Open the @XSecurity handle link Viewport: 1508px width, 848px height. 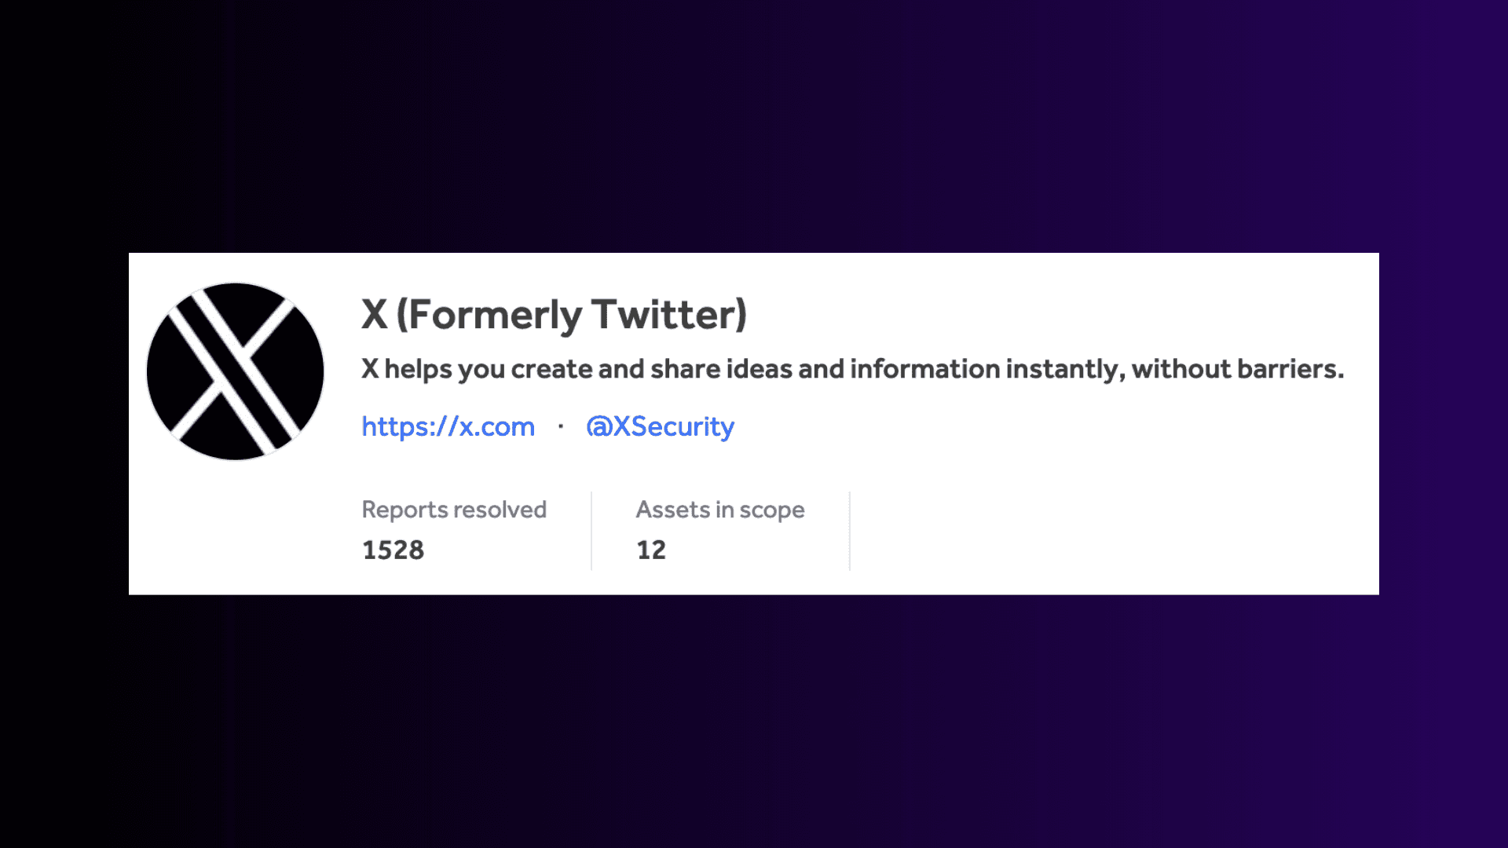click(x=660, y=426)
